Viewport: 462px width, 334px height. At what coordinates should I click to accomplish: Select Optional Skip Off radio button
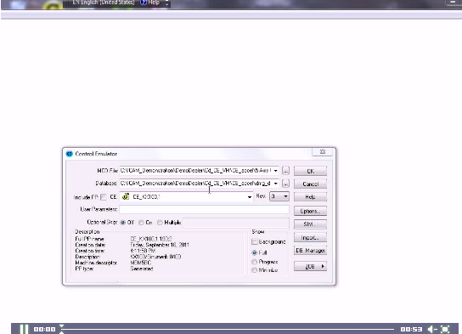pyautogui.click(x=123, y=223)
